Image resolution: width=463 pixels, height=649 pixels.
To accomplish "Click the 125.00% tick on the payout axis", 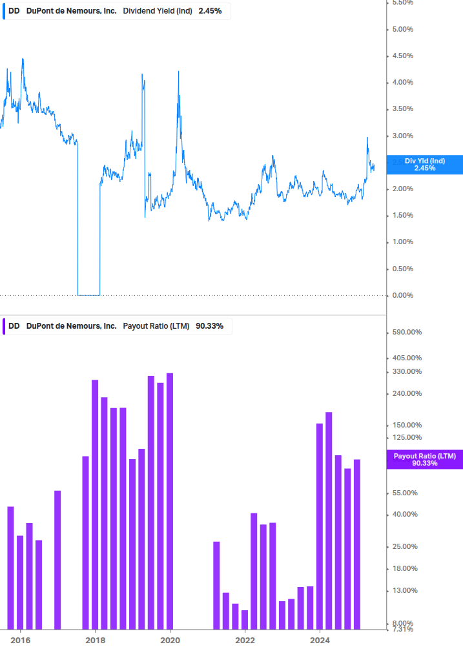I will (x=407, y=437).
